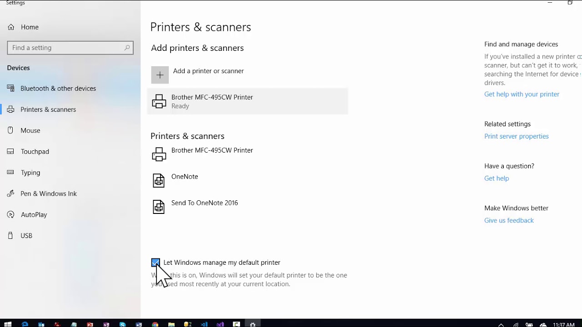The width and height of the screenshot is (582, 327).
Task: Open Skype from the taskbar
Action: pos(122,324)
